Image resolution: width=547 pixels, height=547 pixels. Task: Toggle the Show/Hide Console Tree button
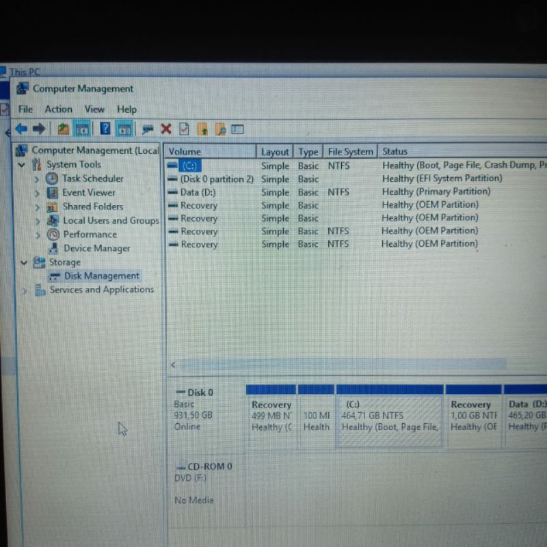[x=81, y=129]
